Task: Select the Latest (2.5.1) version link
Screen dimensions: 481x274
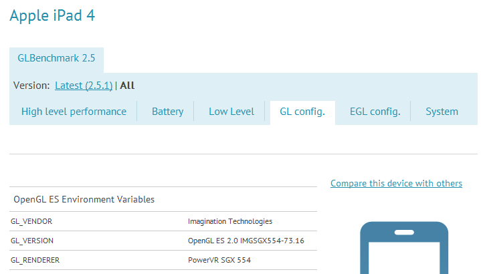Action: click(x=84, y=86)
